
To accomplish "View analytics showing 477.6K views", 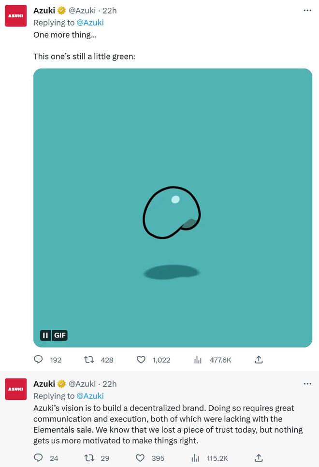I will (x=198, y=360).
